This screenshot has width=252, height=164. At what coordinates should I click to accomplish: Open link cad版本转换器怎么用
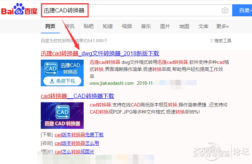(77, 143)
